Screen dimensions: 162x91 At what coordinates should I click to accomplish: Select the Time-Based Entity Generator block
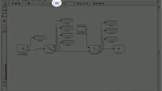(23, 48)
